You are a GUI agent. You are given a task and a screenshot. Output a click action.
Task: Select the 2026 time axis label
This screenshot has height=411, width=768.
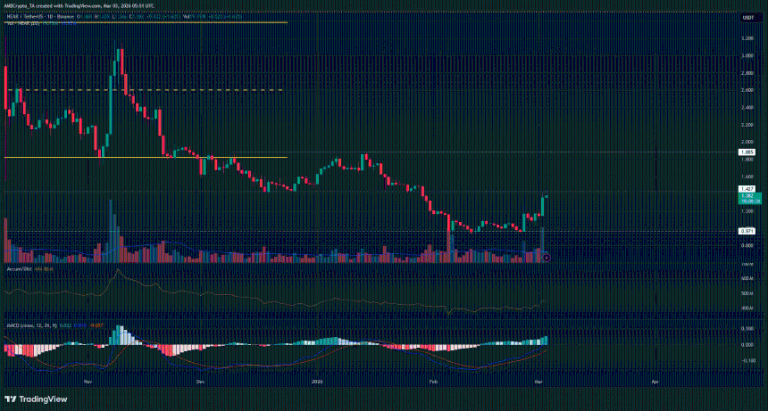(x=315, y=381)
